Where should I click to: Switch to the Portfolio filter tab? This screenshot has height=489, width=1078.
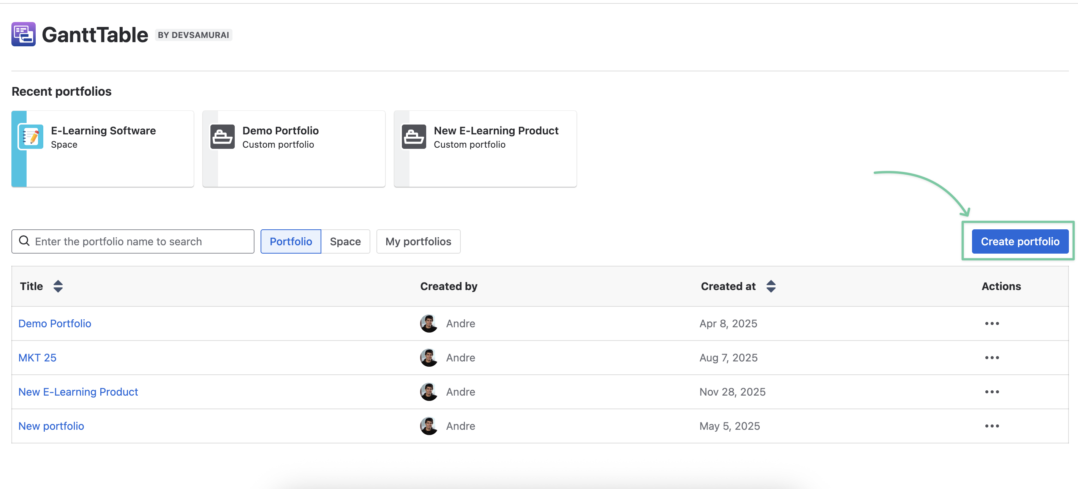pos(291,241)
